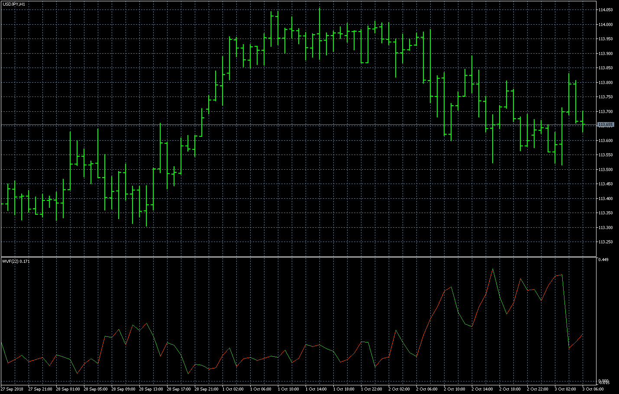Image resolution: width=619 pixels, height=394 pixels.
Task: Choose the 2 Oct 06:00 time label
Action: point(427,389)
